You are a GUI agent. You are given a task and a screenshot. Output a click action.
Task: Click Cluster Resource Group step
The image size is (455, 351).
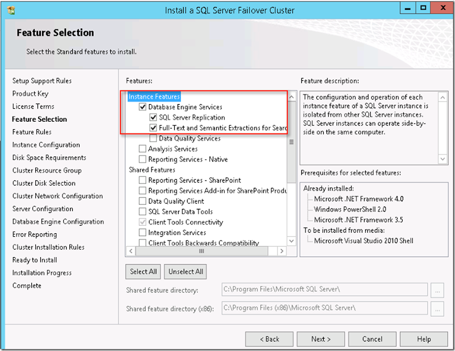point(47,170)
